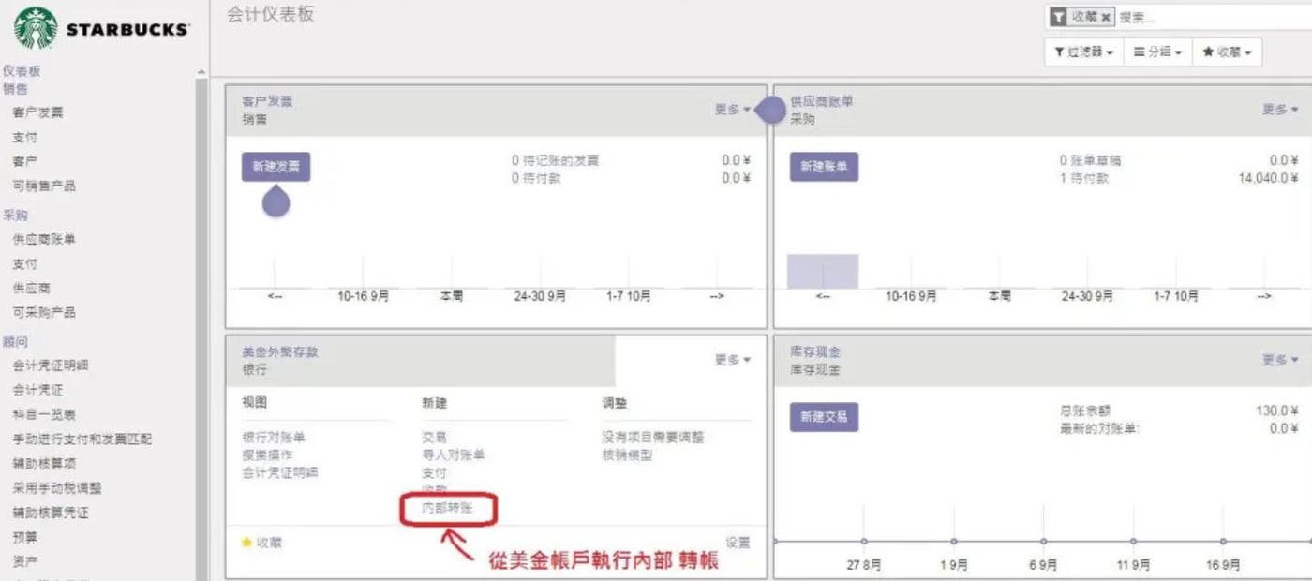Click the 新建发票 button
The image size is (1312, 581).
coord(276,167)
